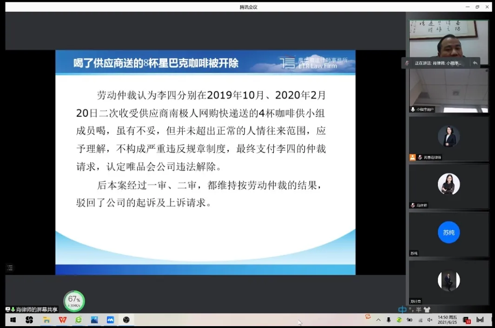Click the '苏纯' name label
This screenshot has width=495, height=328.
[414, 253]
